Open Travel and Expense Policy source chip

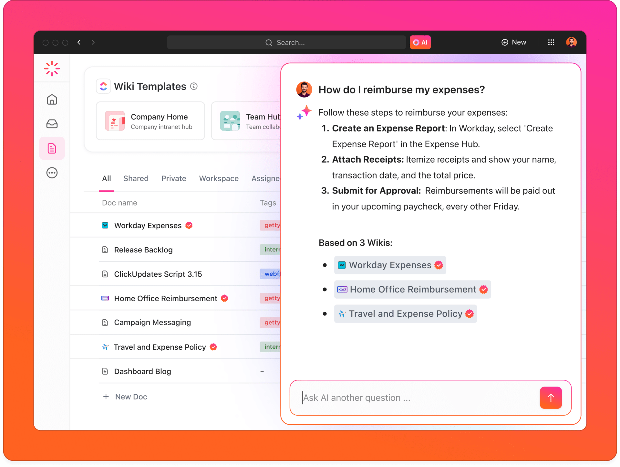click(x=405, y=313)
